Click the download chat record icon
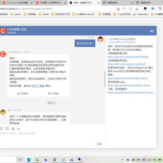The image size is (163, 163). tap(19, 128)
